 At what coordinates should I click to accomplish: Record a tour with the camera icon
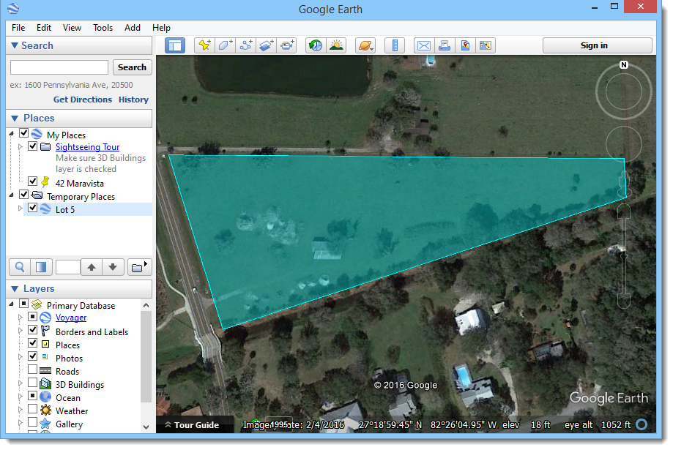[x=287, y=45]
